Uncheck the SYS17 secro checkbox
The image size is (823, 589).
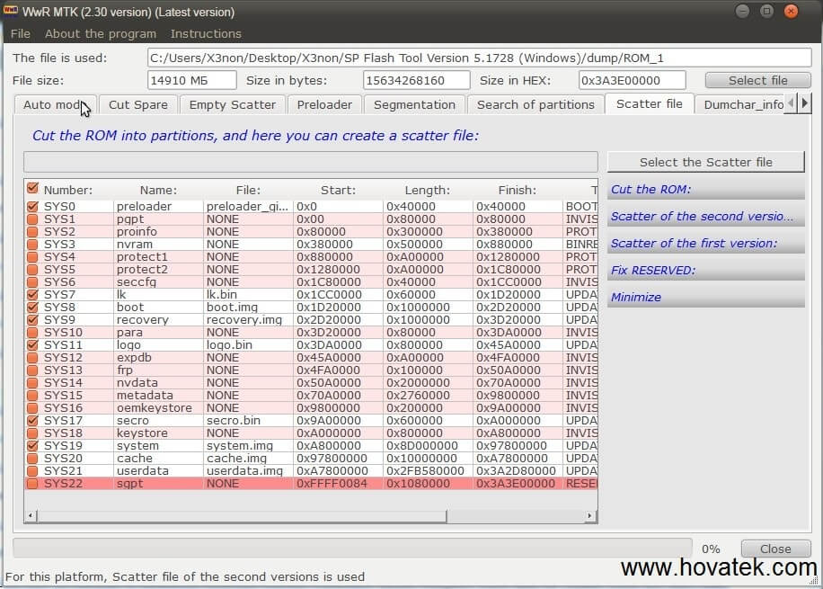32,421
